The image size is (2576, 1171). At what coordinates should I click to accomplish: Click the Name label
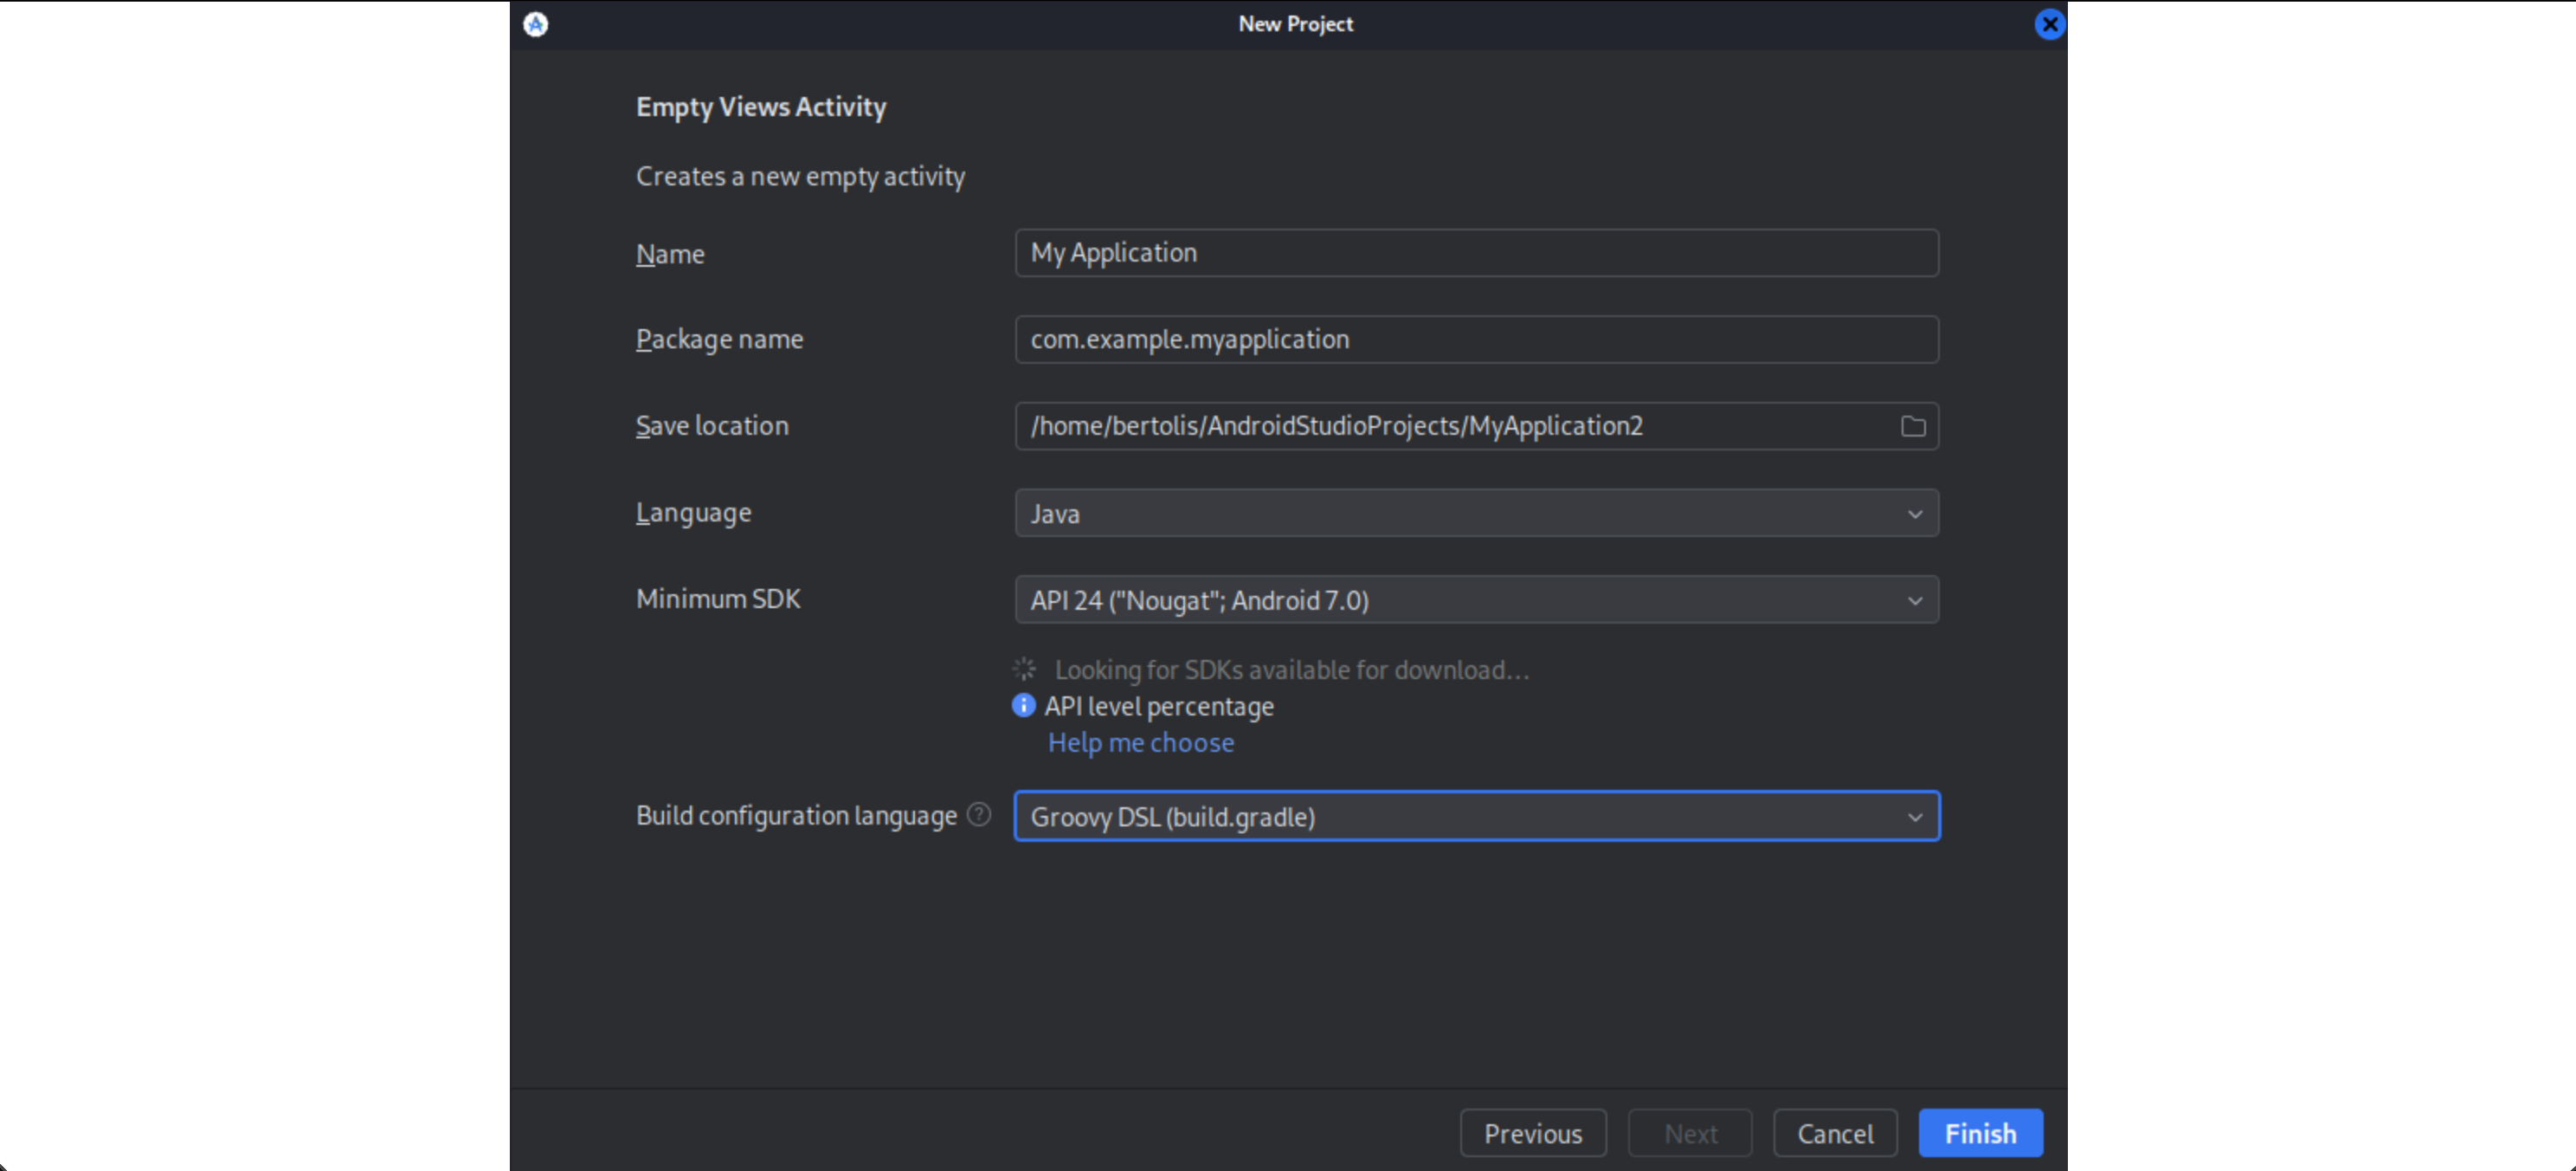[x=670, y=255]
